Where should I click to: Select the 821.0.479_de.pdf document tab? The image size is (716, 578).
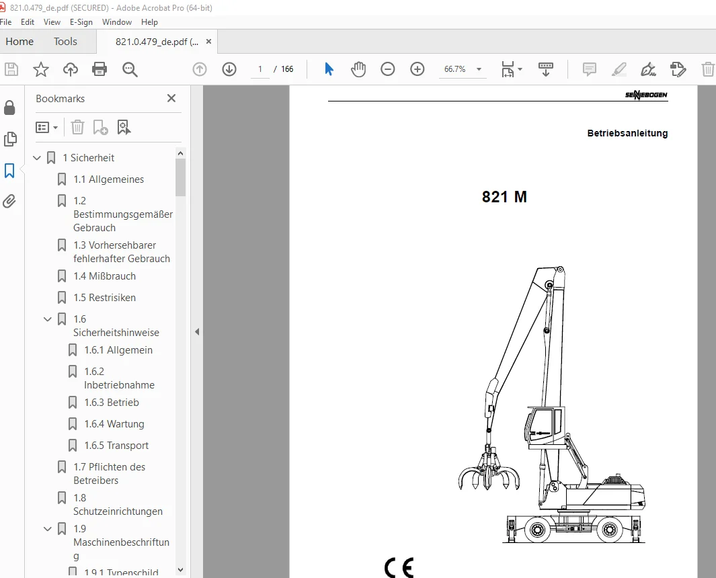tap(157, 42)
